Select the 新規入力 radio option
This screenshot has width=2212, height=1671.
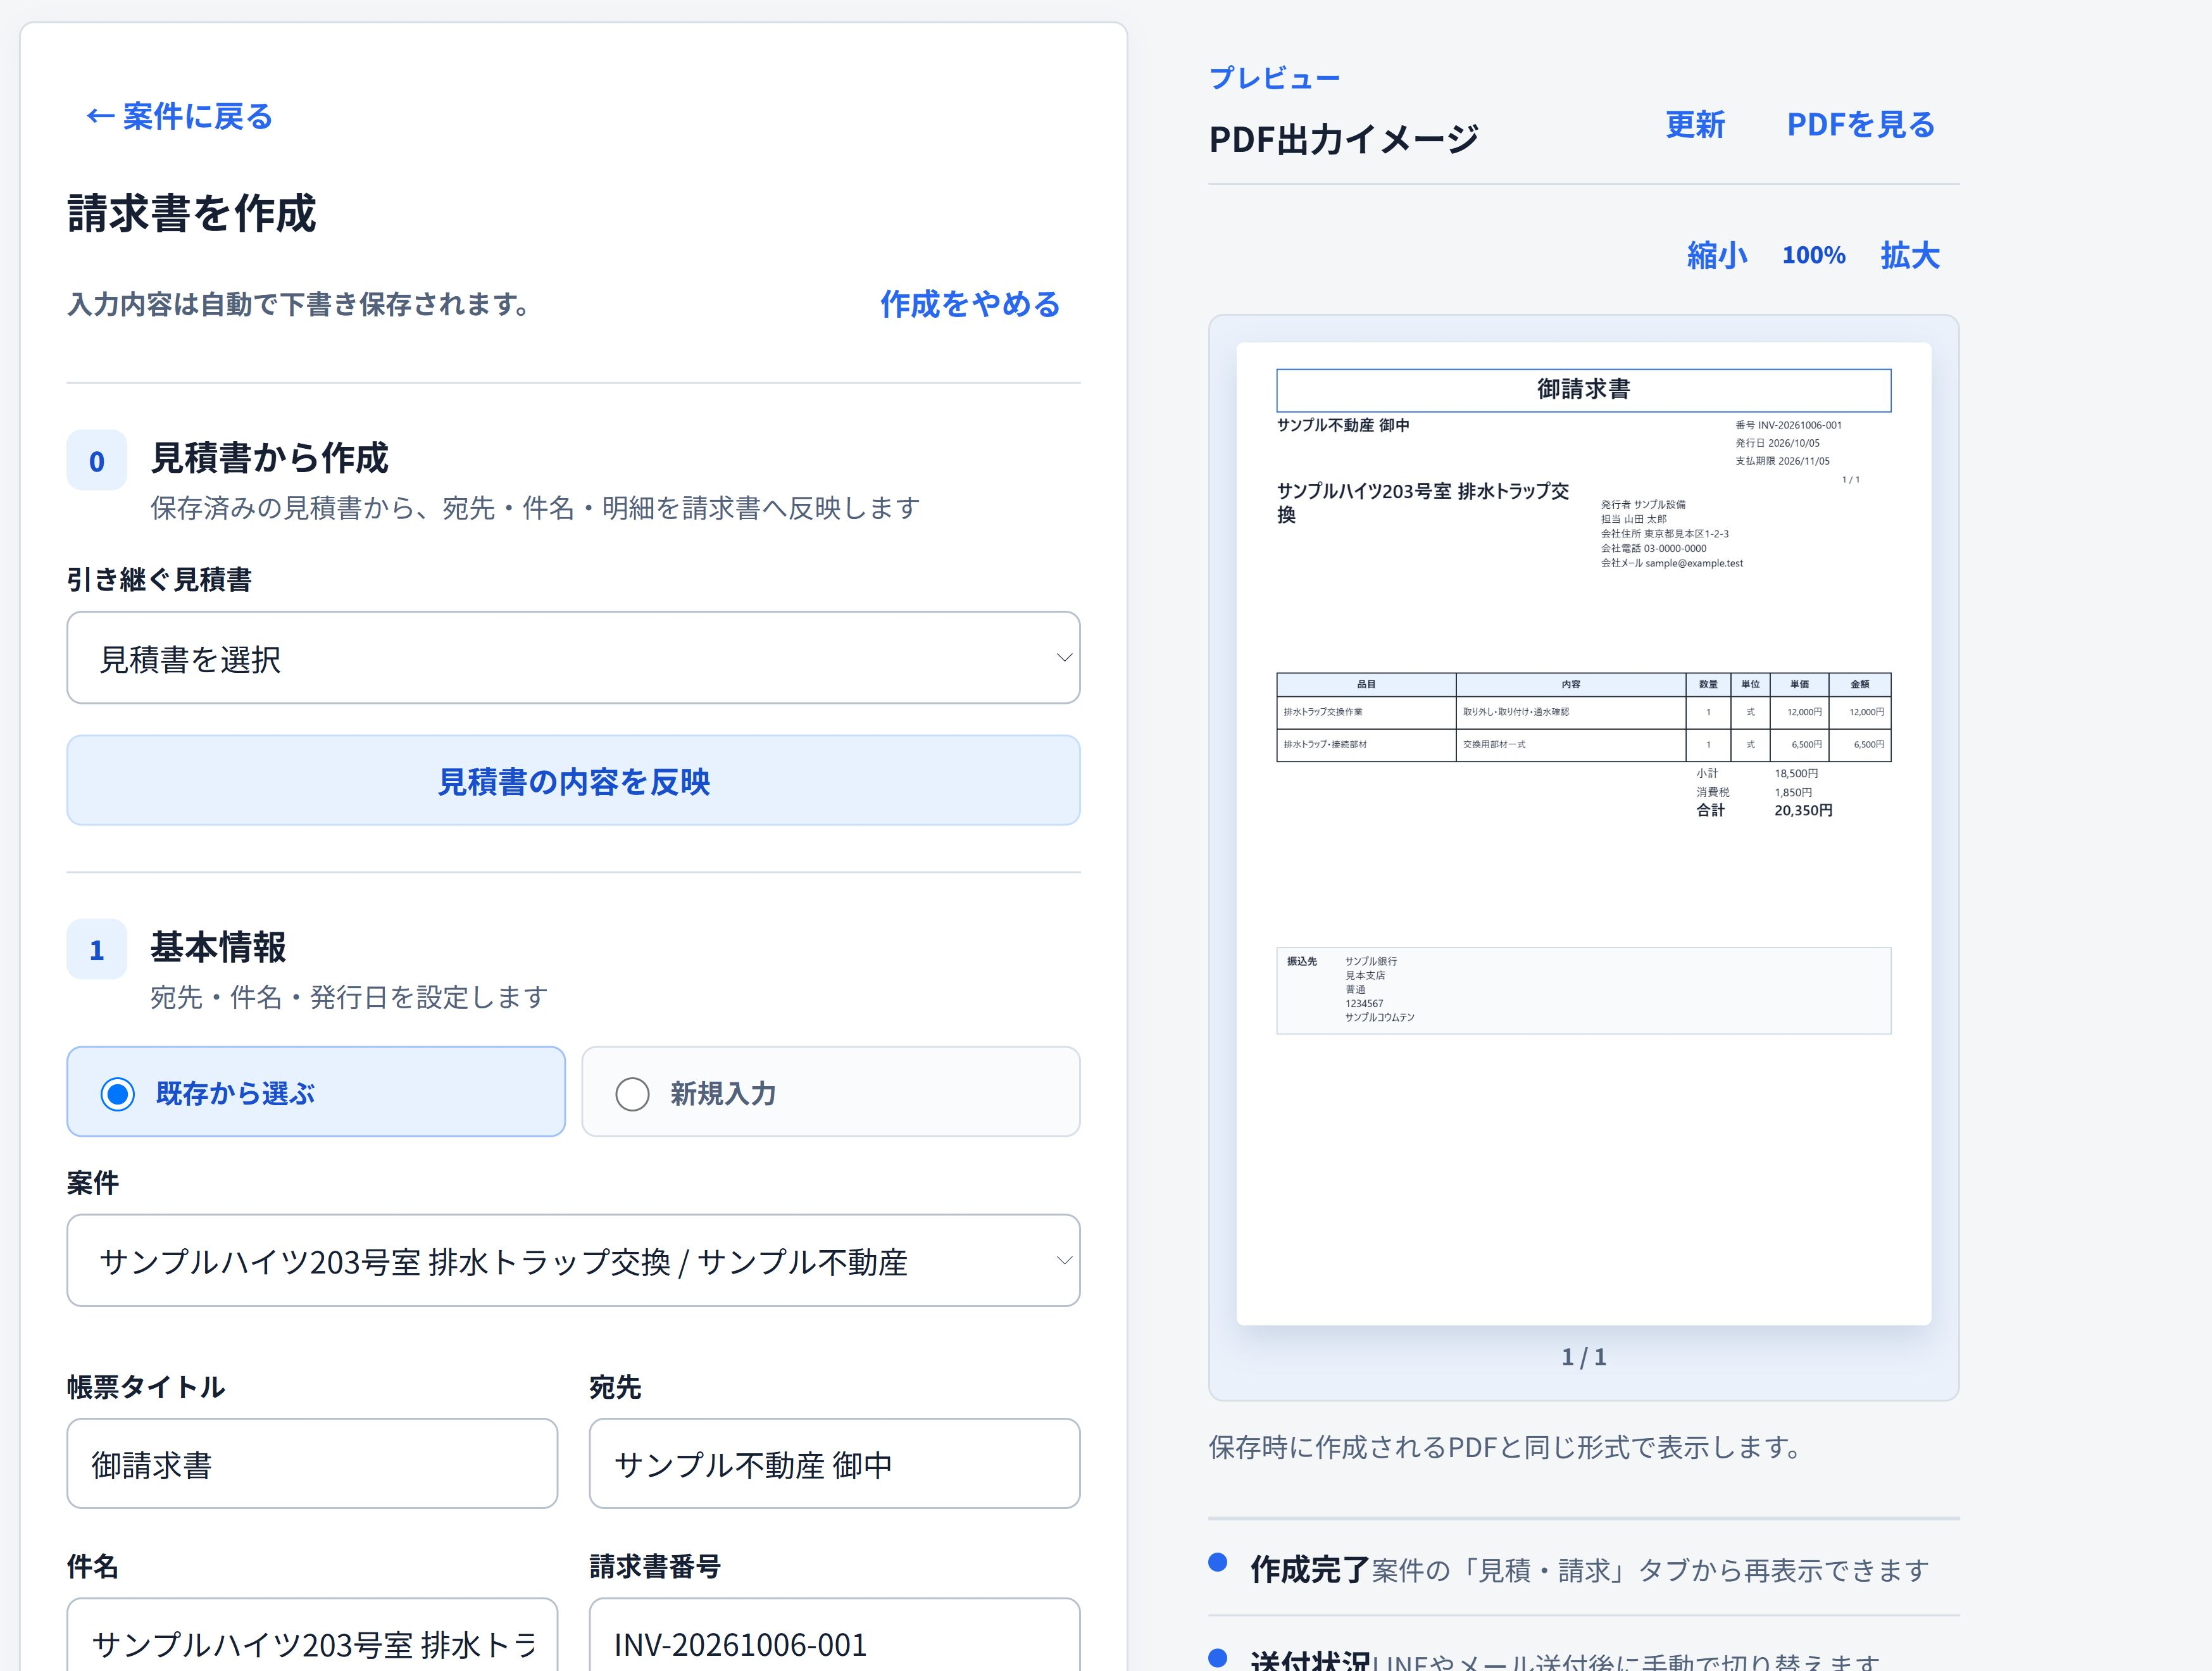click(x=831, y=1092)
